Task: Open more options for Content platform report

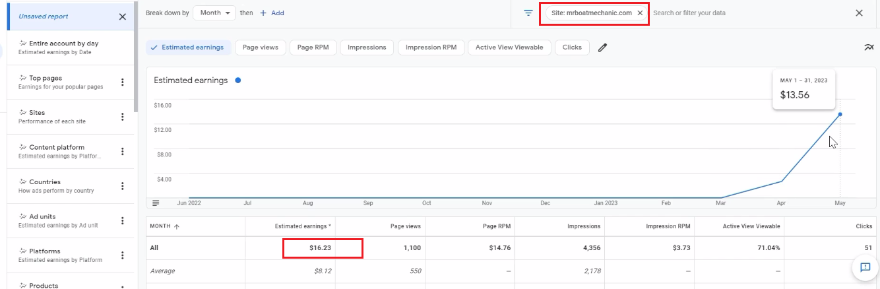Action: 122,152
